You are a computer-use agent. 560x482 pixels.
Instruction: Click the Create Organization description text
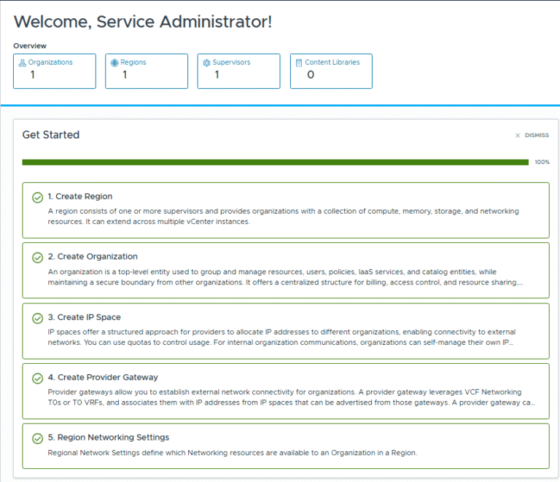[285, 277]
